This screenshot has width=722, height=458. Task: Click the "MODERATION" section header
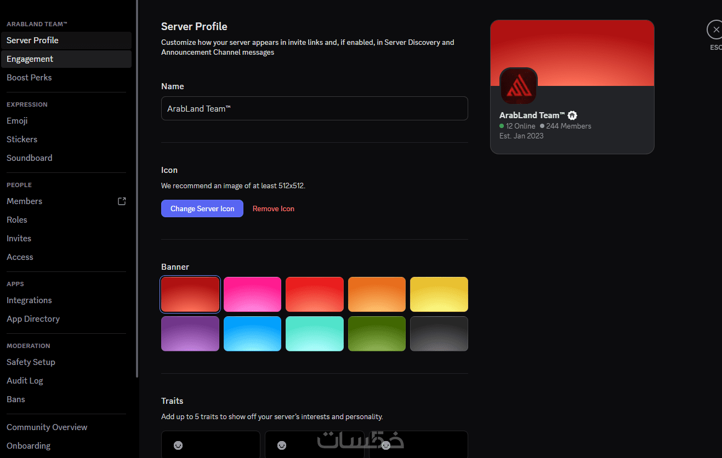[x=29, y=346]
